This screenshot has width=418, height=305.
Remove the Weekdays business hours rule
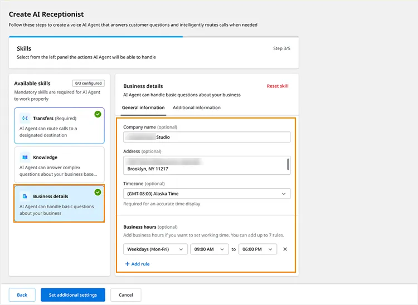285,249
